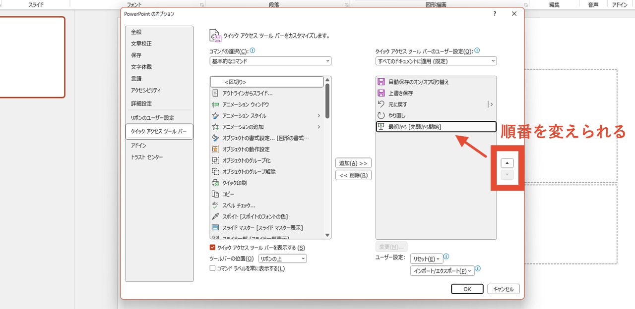This screenshot has height=309, width=635.
Task: Open the リセット dropdown button
Action: click(426, 258)
